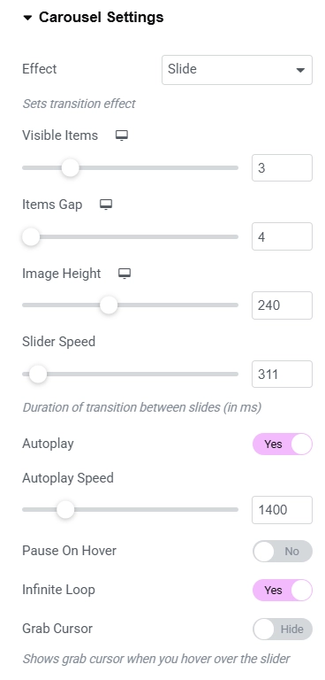Disable the Autoplay toggle
Viewport: 325px width, 680px height.
pyautogui.click(x=283, y=444)
